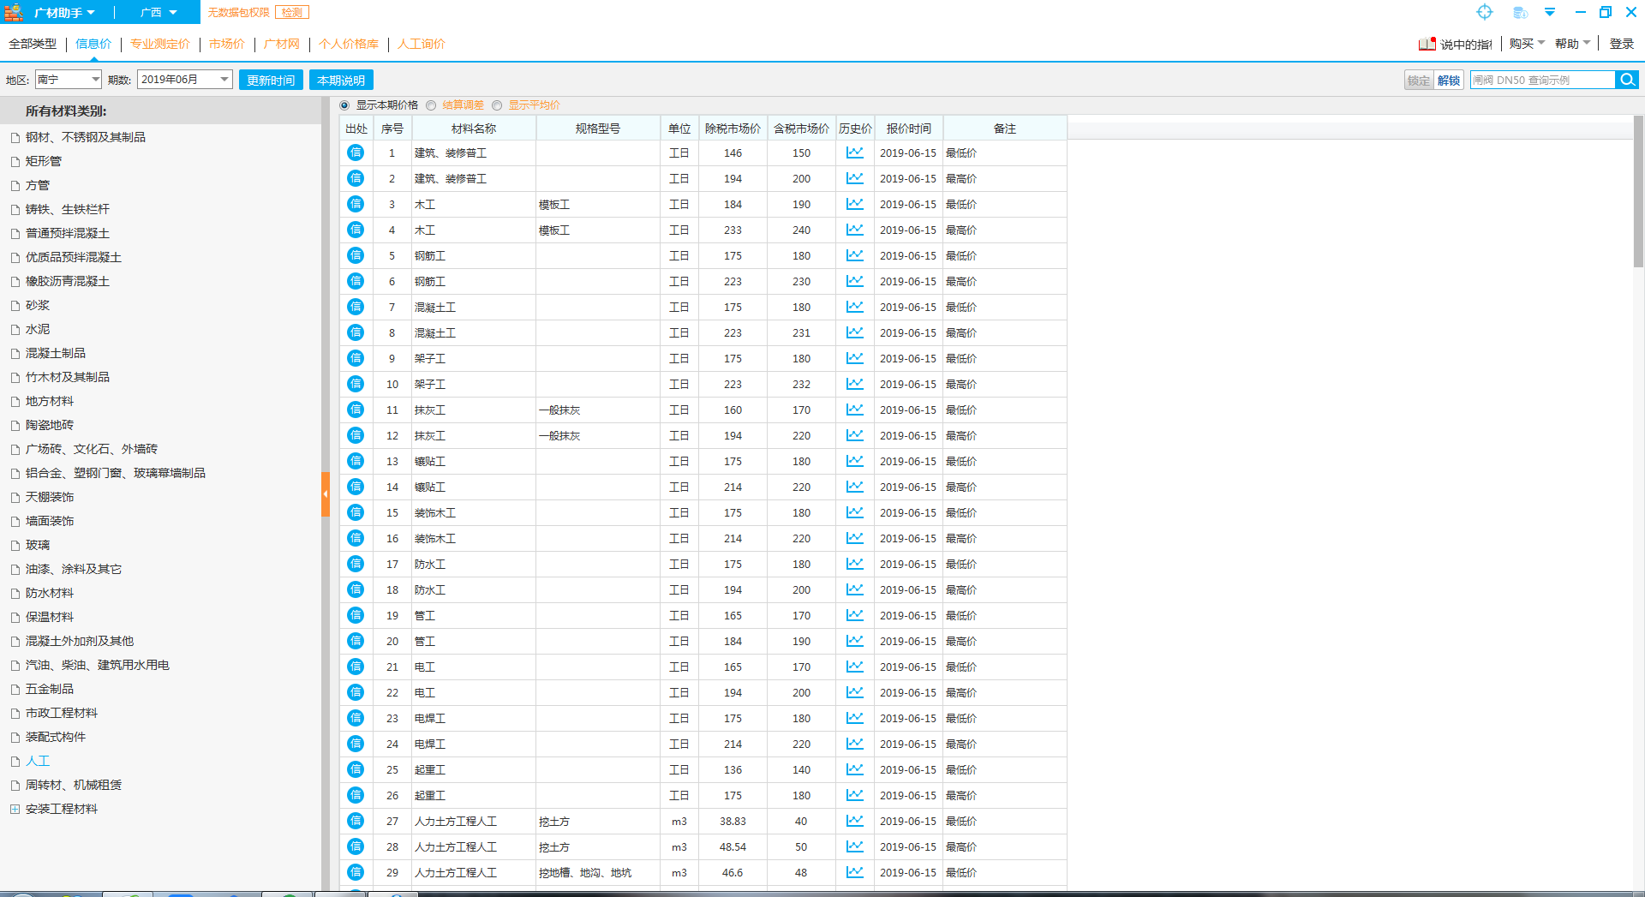Select 陶瓷地砖 category

pyautogui.click(x=50, y=425)
